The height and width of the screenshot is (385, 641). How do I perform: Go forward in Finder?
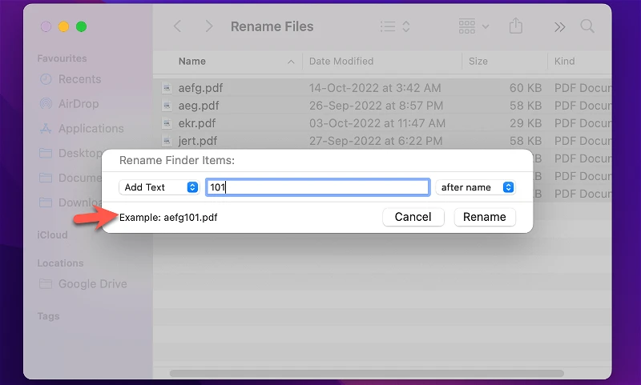point(209,26)
